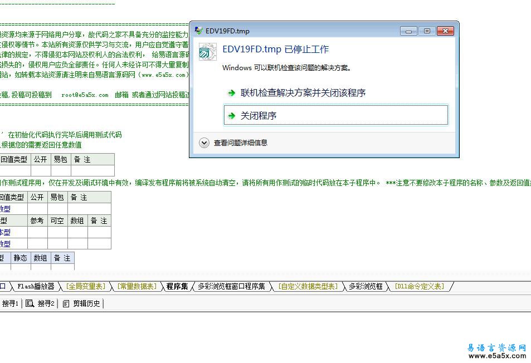Click 在初始化代码执行完毕后调用测试代码 comment line
This screenshot has width=531, height=363.
pos(64,135)
